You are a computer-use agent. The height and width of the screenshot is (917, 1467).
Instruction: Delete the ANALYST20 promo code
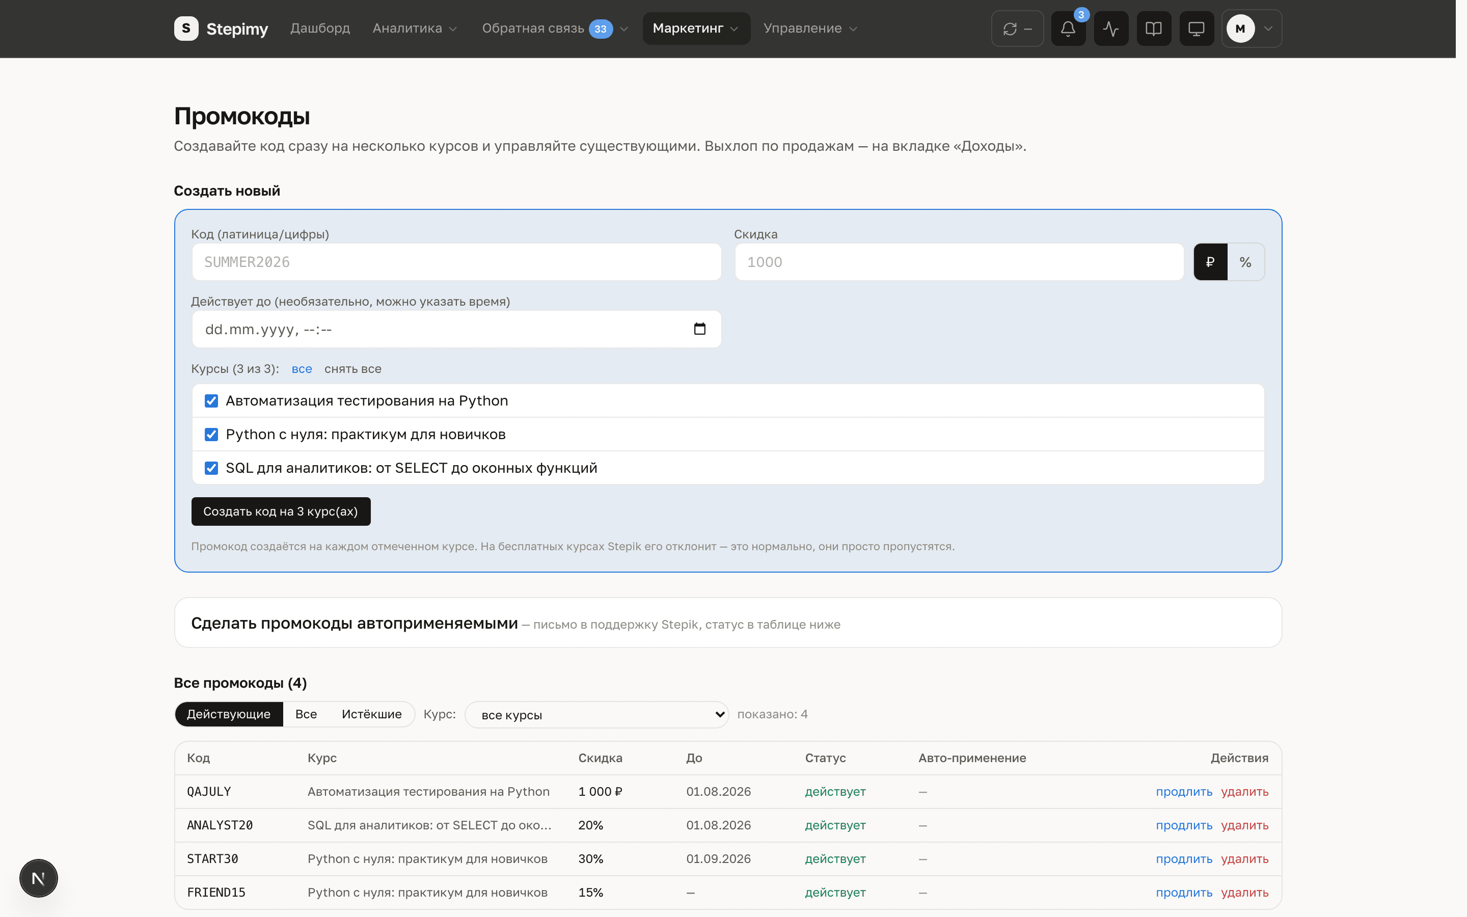1244,825
